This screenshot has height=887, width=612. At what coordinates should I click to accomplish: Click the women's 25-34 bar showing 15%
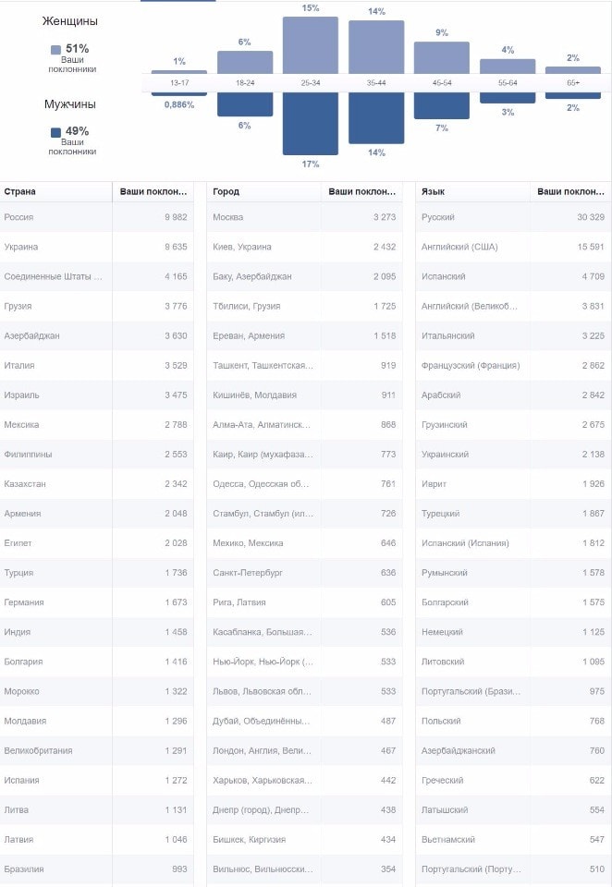[311, 44]
